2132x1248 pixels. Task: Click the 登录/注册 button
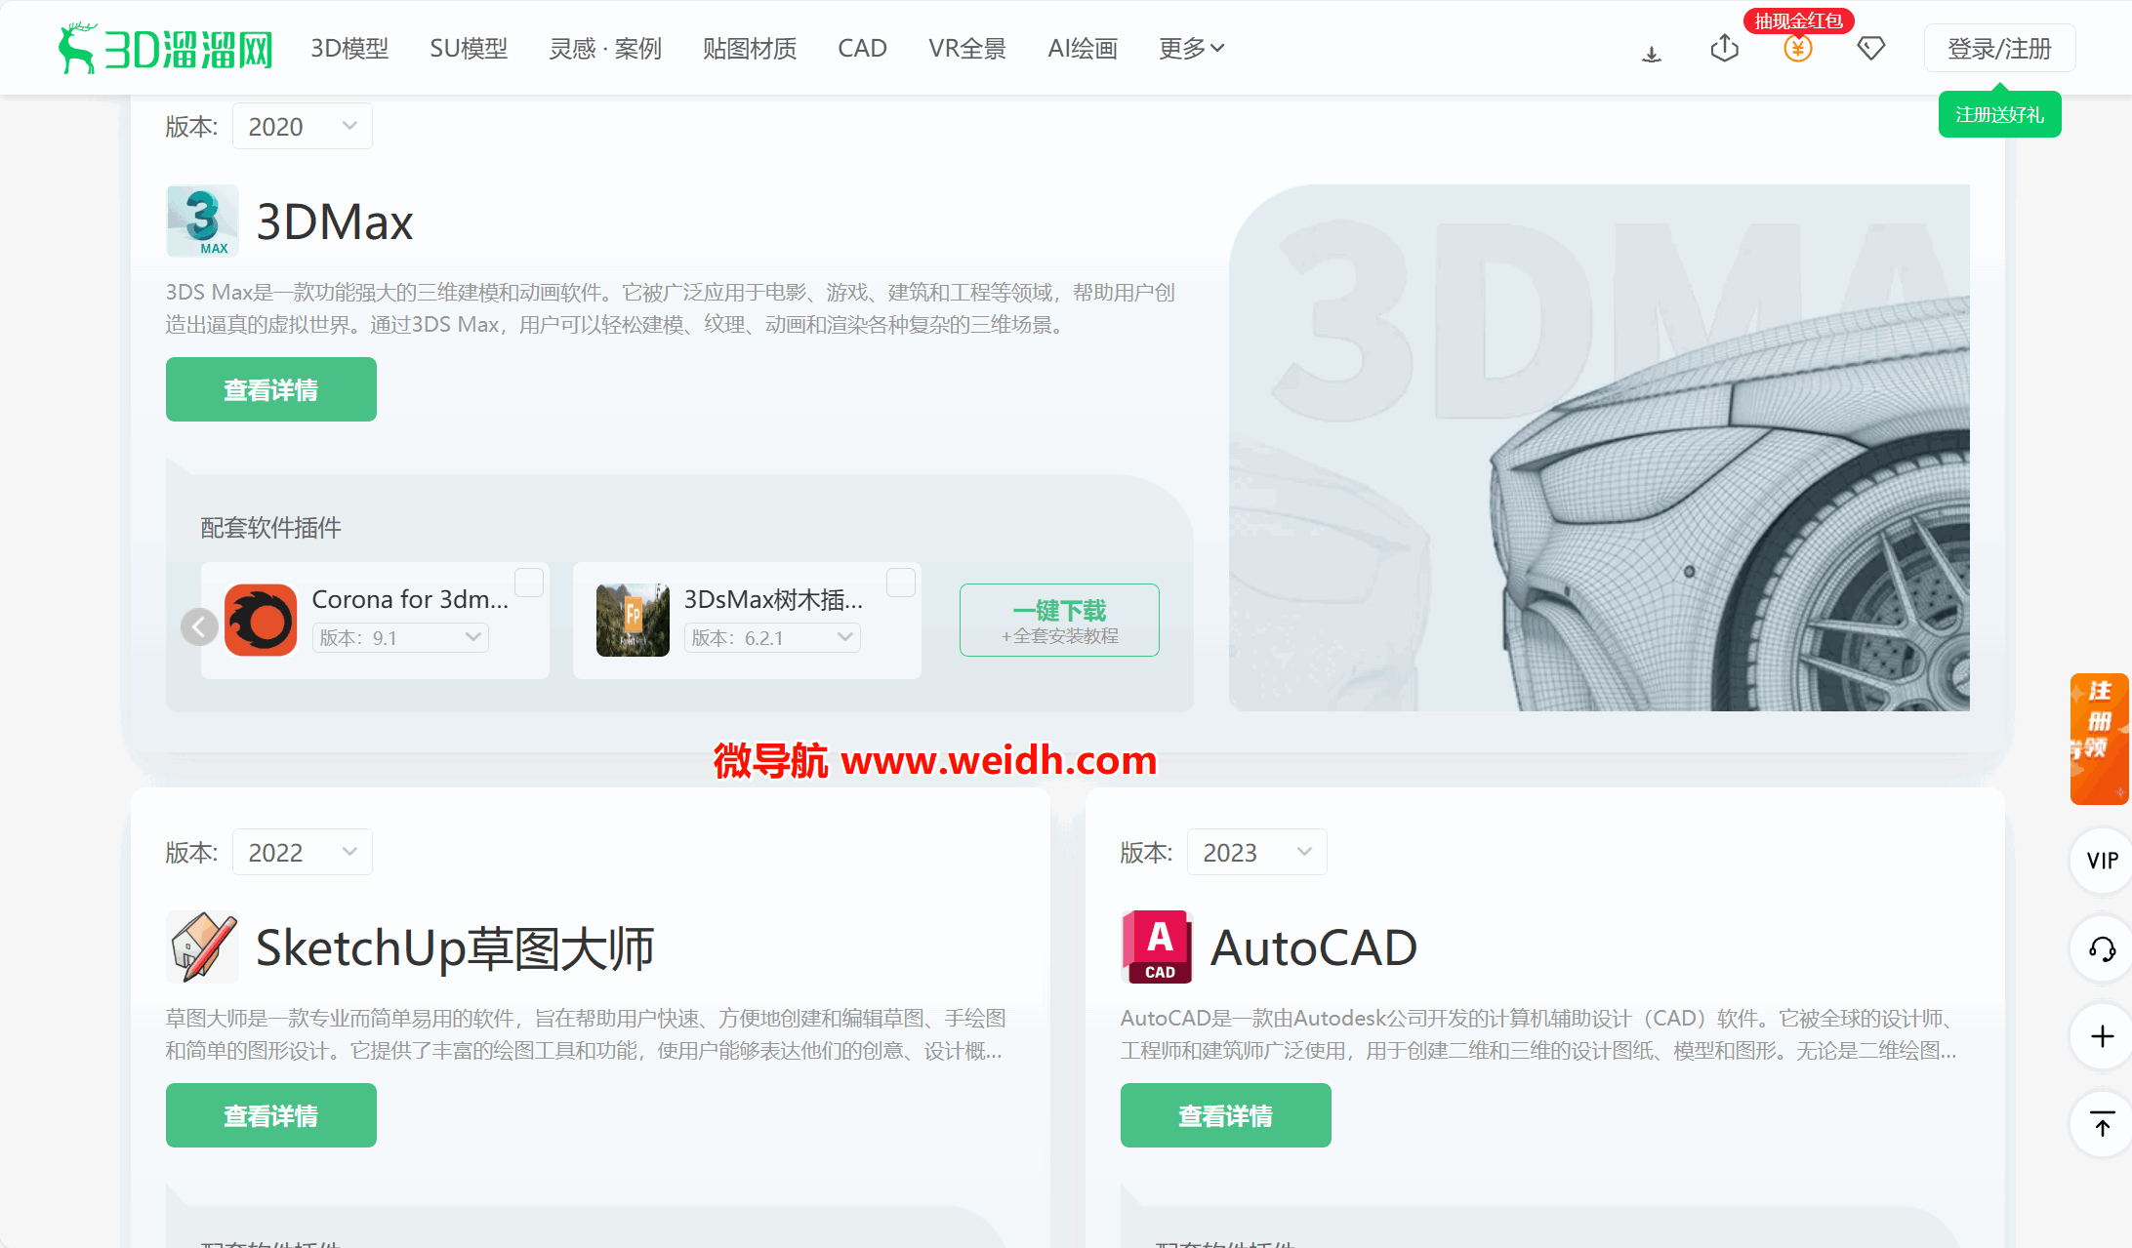[1999, 48]
